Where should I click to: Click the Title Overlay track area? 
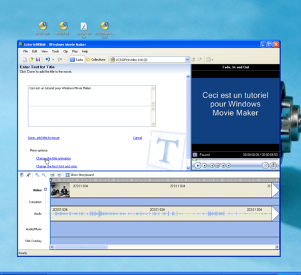click(x=165, y=241)
